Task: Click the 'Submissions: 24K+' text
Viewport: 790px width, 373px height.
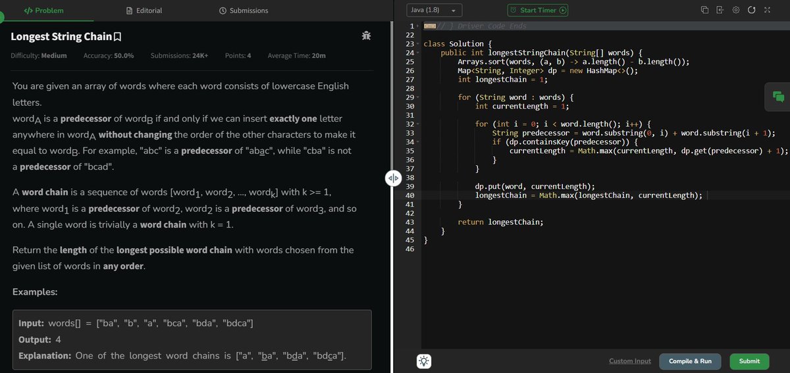Action: [179, 56]
